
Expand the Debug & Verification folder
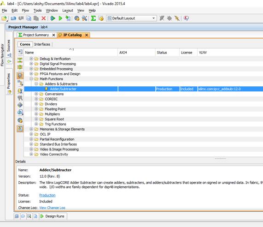pos(31,59)
